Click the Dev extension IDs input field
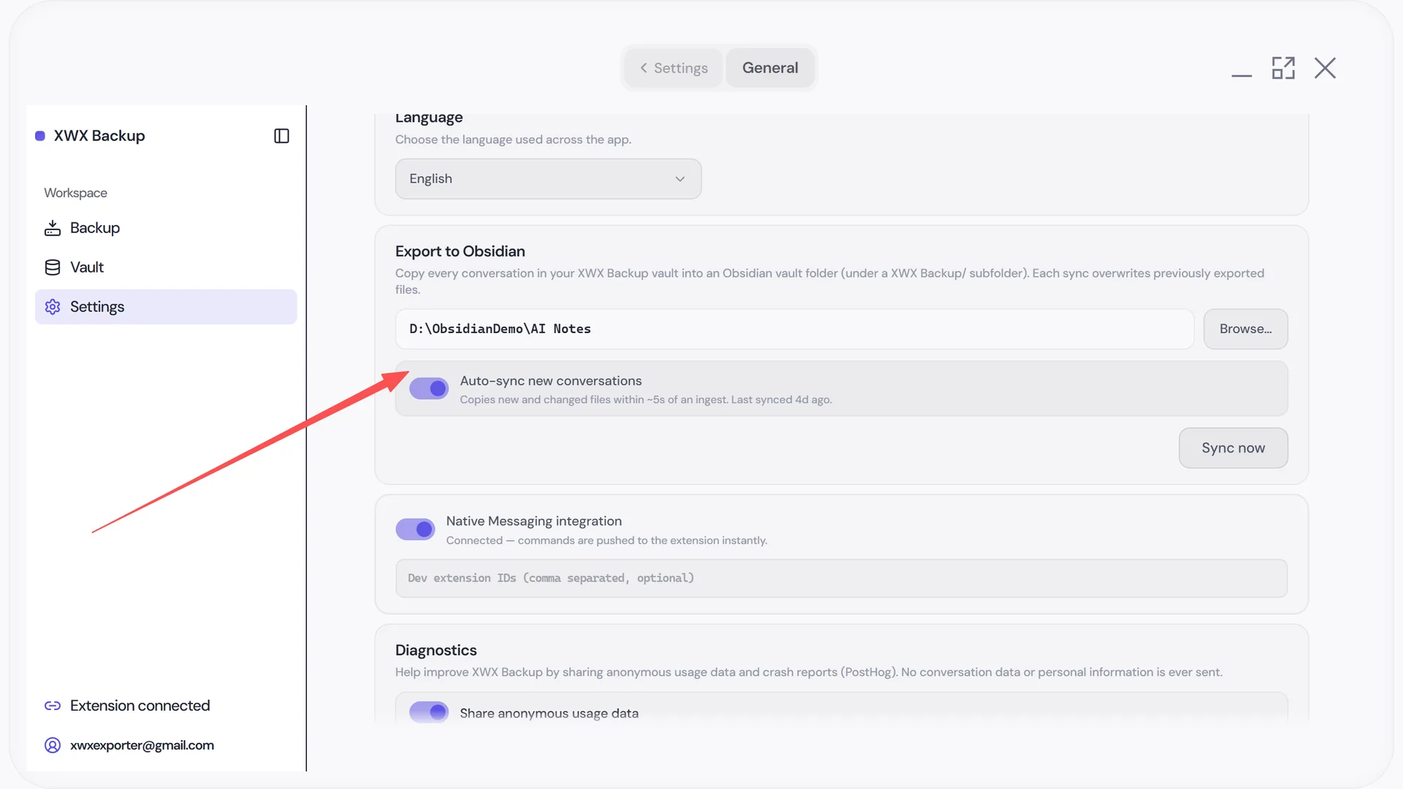Viewport: 1403px width, 789px height. (841, 578)
